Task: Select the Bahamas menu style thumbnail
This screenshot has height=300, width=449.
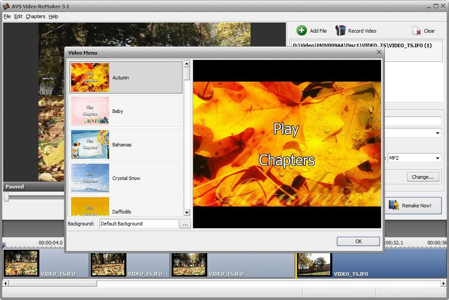Action: point(90,144)
